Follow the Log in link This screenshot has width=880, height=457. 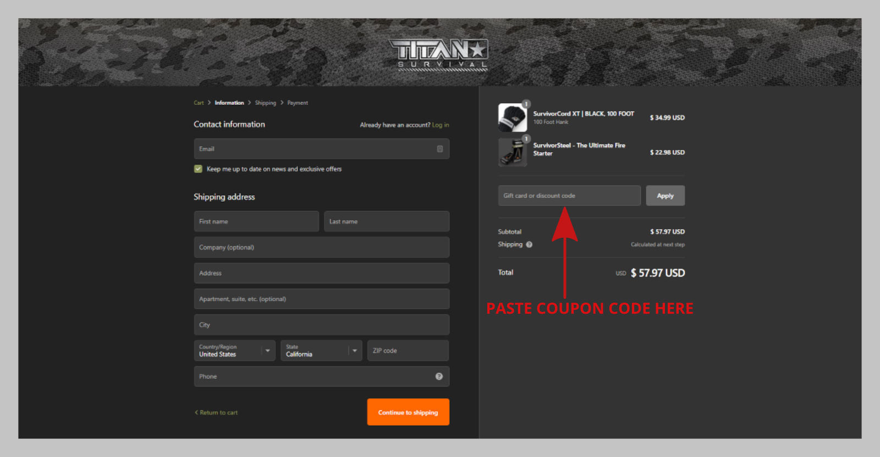(x=440, y=125)
